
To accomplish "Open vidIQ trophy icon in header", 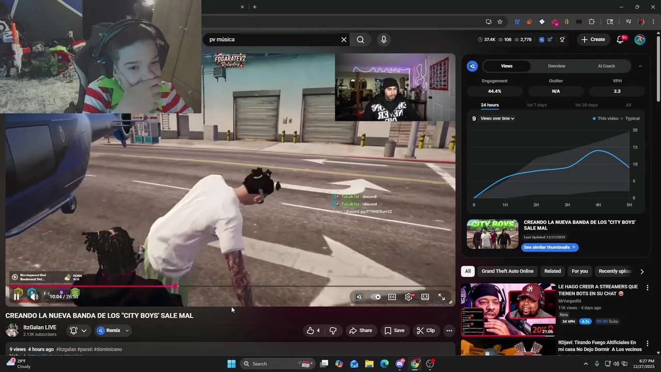I will [x=562, y=39].
